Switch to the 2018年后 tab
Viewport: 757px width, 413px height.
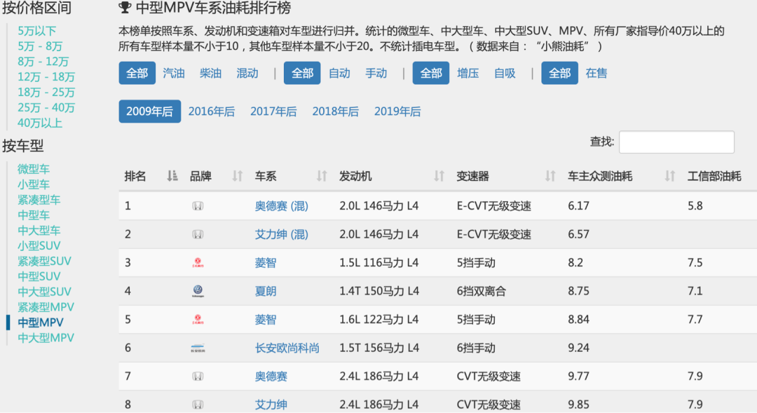pos(336,111)
